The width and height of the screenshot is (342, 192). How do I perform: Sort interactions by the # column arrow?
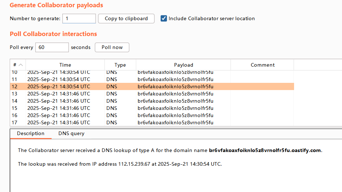pos(21,65)
